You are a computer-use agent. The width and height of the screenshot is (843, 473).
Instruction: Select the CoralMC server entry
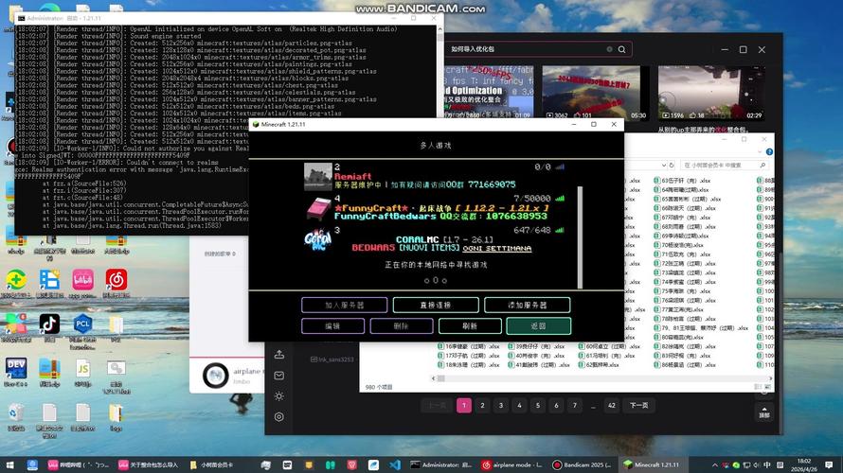[435, 239]
